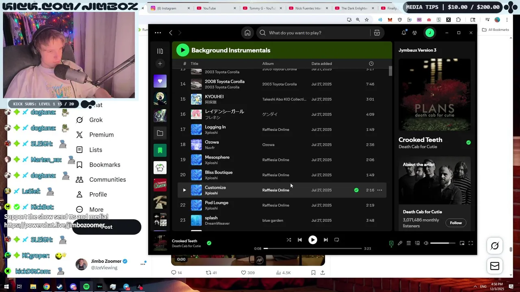The height and width of the screenshot is (292, 520).
Task: Open Bookmarks in the X sidebar
Action: 98,165
